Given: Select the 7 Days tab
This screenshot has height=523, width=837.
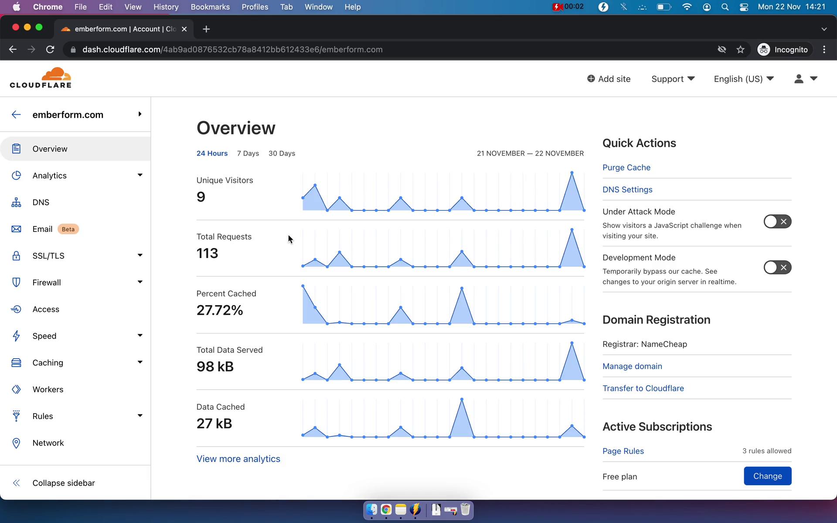Looking at the screenshot, I should [248, 153].
